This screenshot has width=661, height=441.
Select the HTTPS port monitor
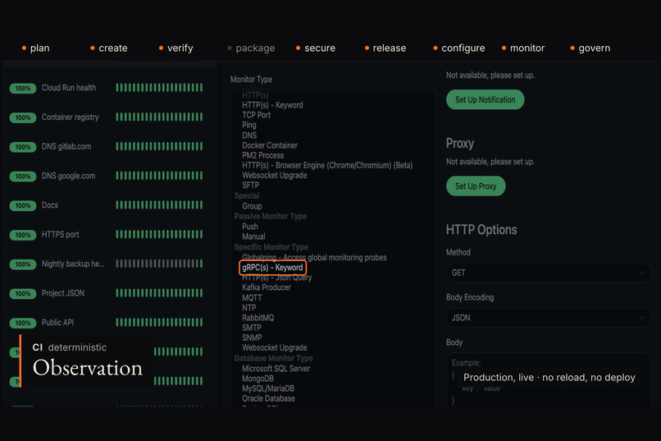[x=107, y=234]
